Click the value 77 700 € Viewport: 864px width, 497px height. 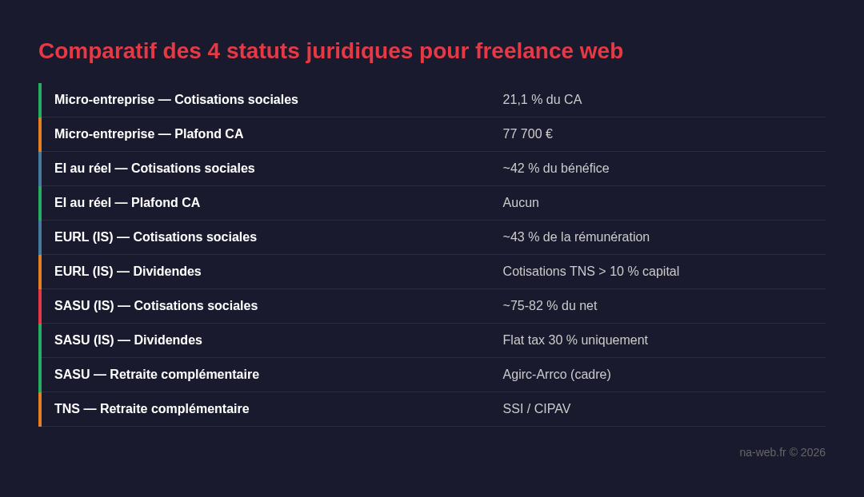(x=527, y=134)
